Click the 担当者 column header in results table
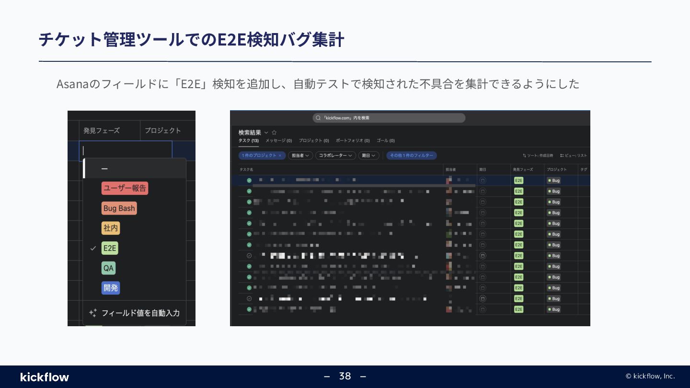This screenshot has width=690, height=388. point(451,170)
